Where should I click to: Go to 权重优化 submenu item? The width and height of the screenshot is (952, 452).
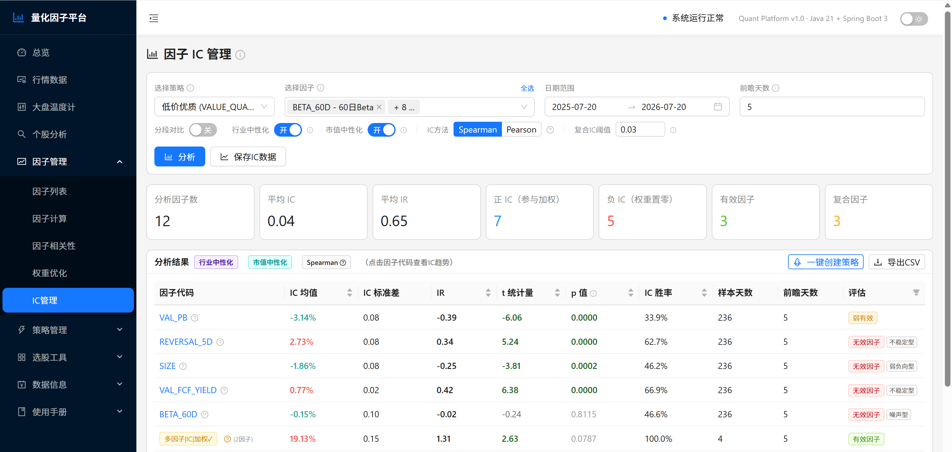point(69,273)
